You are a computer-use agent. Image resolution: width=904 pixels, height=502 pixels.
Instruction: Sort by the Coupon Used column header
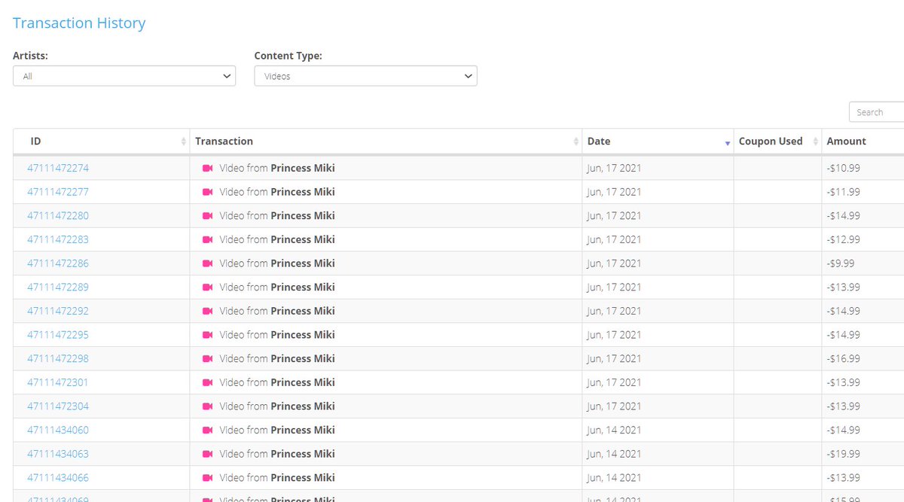click(x=777, y=141)
